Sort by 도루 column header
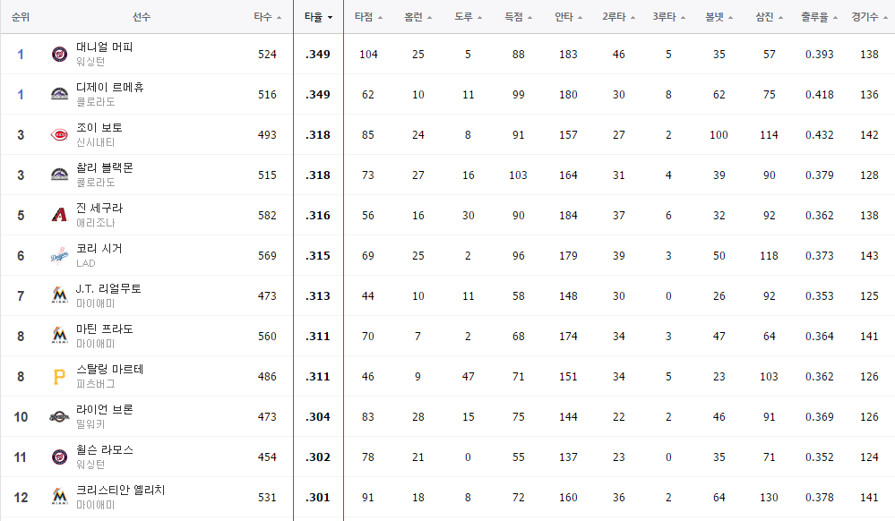895x521 pixels. (468, 17)
